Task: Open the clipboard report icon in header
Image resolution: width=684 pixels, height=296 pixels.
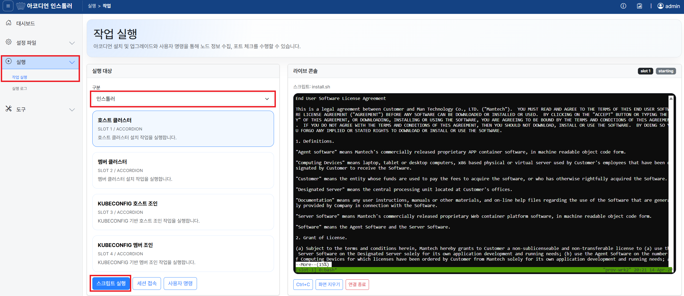Action: pos(639,6)
